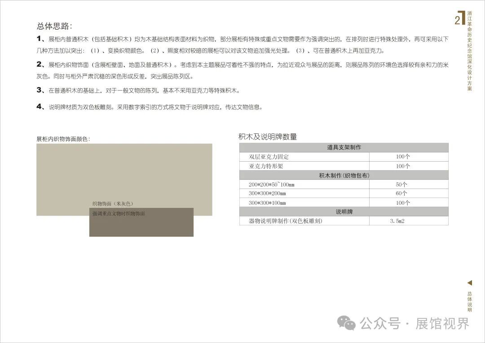
Task: Select the 道具支架制作 table header row
Action: click(x=344, y=147)
